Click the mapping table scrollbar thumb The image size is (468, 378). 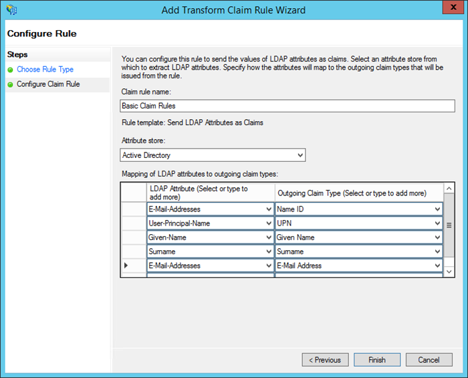coord(449,225)
